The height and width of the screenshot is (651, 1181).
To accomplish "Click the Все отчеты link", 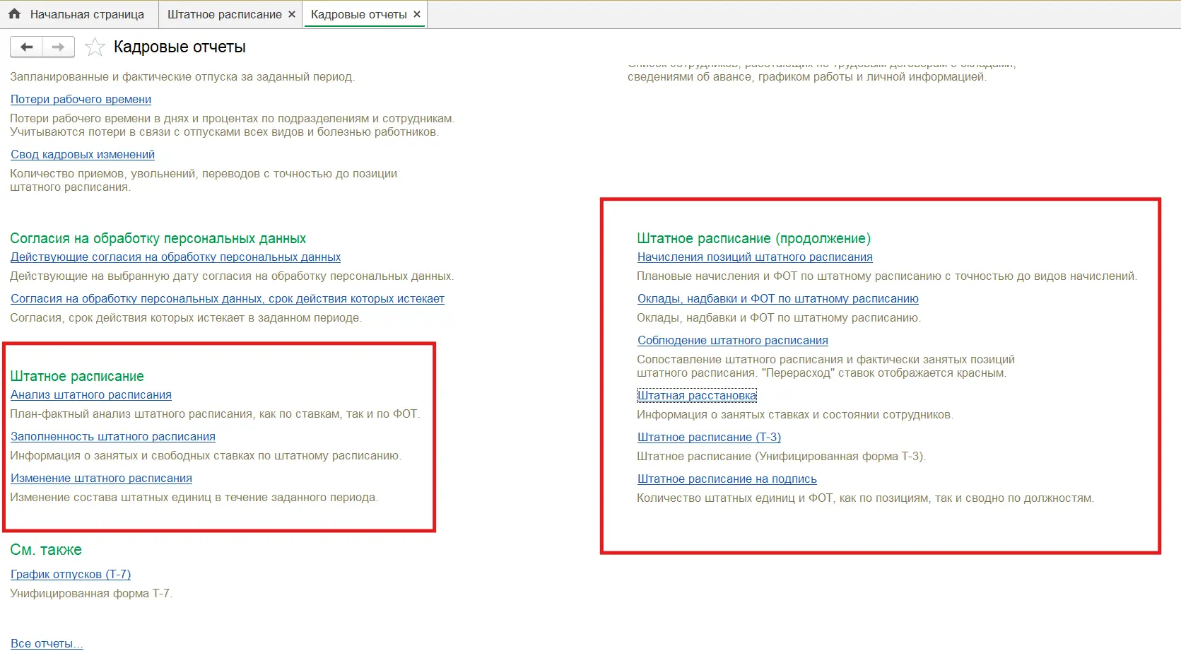I will 47,643.
